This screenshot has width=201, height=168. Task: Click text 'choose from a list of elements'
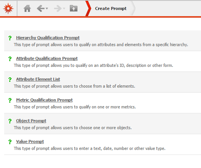pyautogui.click(x=107, y=86)
